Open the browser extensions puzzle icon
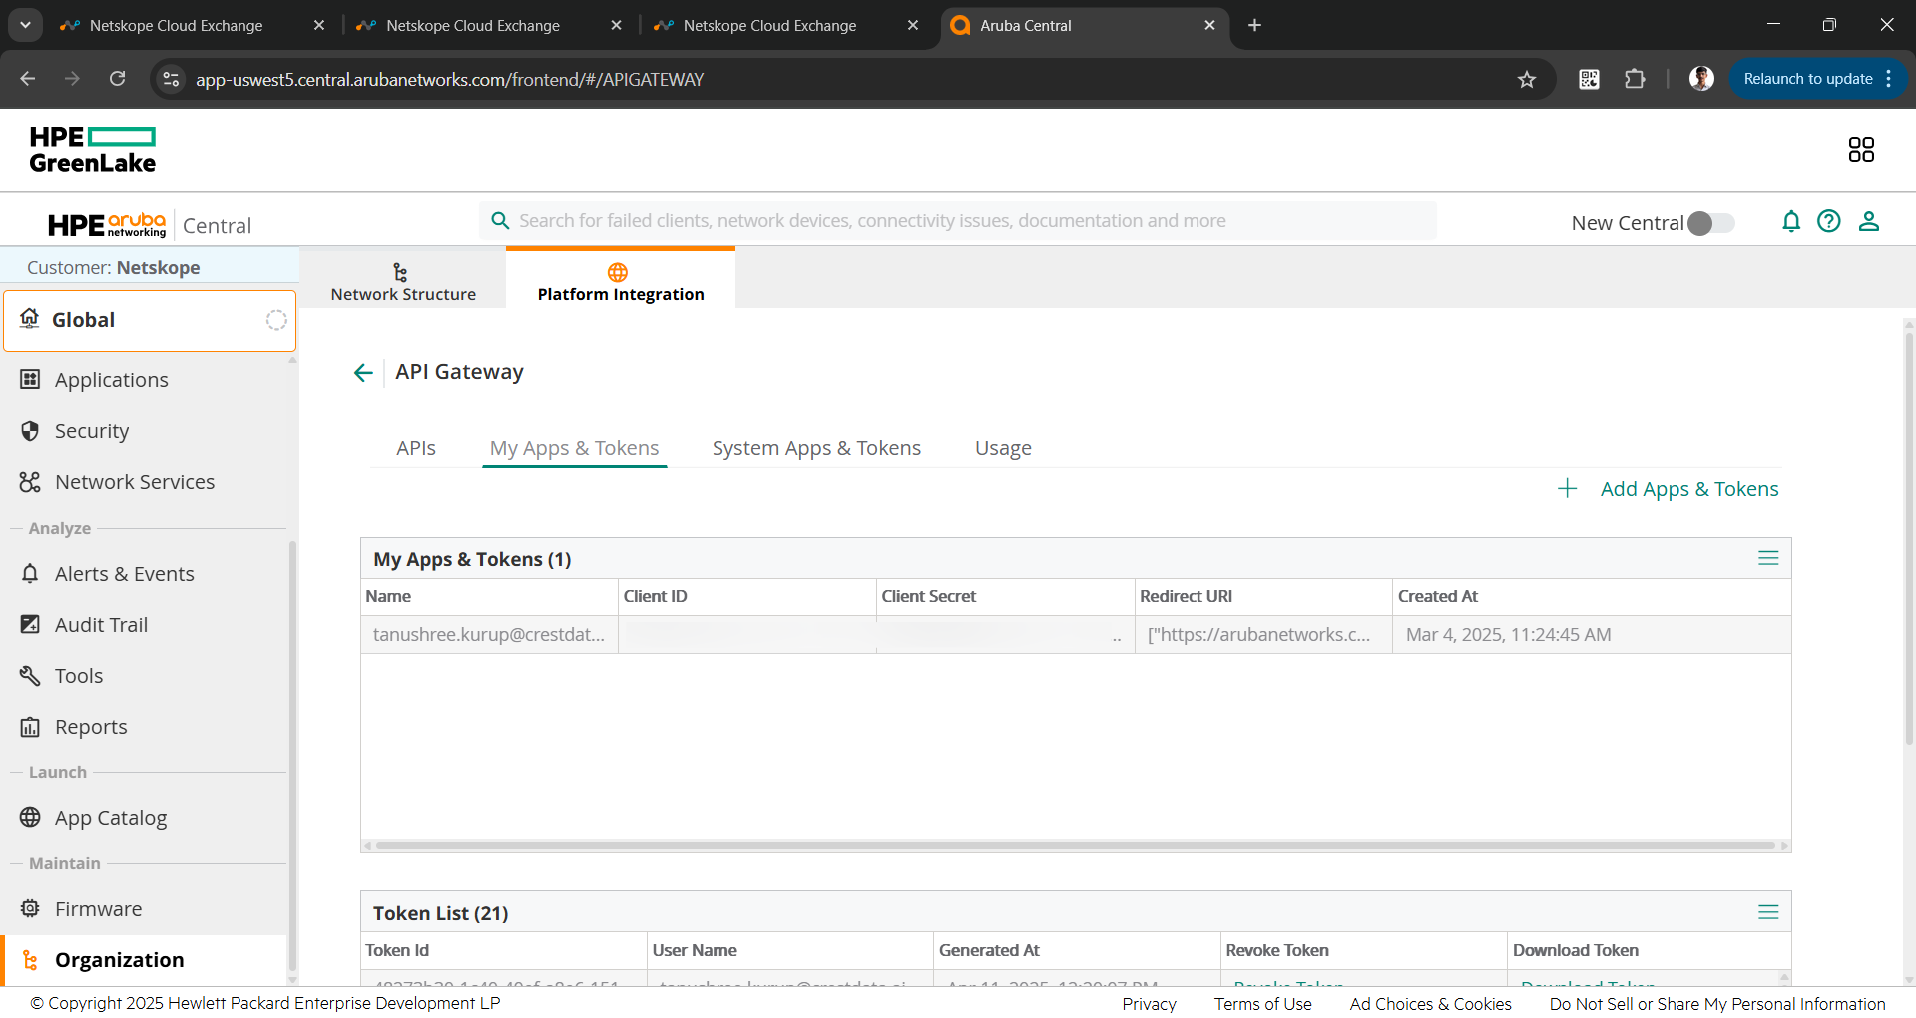The image size is (1916, 1018). tap(1635, 79)
